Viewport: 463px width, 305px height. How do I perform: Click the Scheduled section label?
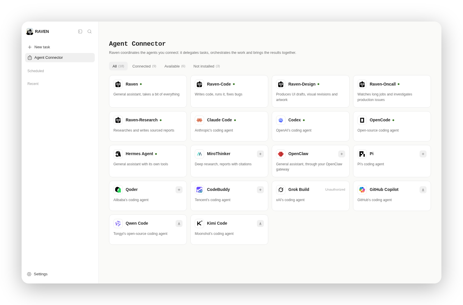point(36,71)
